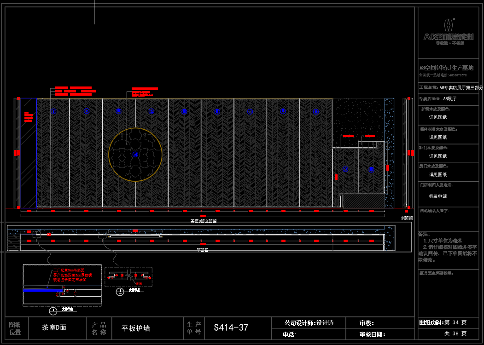The image size is (484, 345).
Task: Select the production order number 'S414-37'
Action: (231, 328)
